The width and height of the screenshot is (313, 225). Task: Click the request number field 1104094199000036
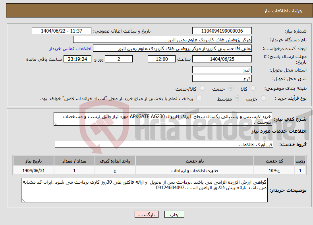pyautogui.click(x=222, y=31)
